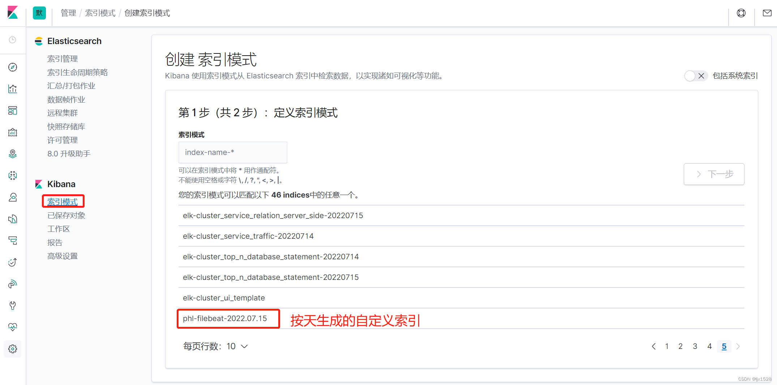The height and width of the screenshot is (385, 777).
Task: Click the Kibana logo icon
Action: tap(13, 13)
